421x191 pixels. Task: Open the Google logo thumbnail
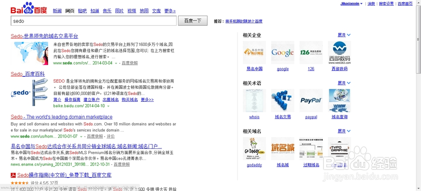[x=282, y=52]
